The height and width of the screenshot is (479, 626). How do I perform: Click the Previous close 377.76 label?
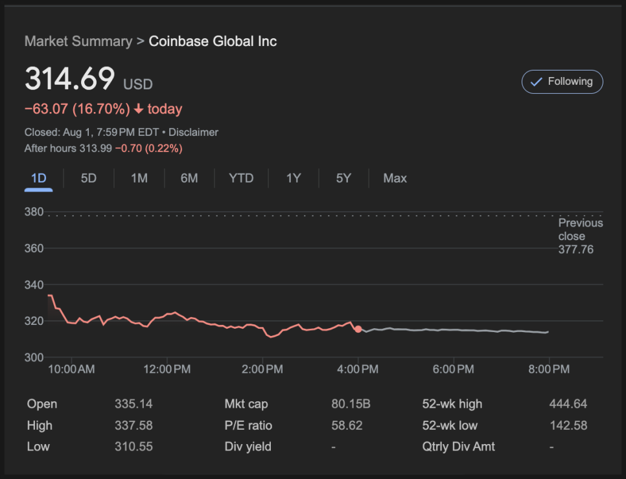pos(580,236)
